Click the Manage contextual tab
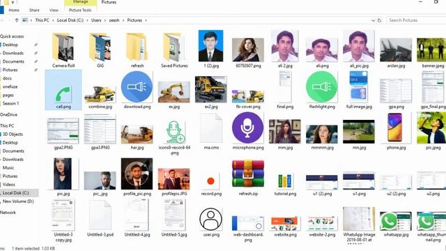This screenshot has width=446, height=251. [81, 2]
